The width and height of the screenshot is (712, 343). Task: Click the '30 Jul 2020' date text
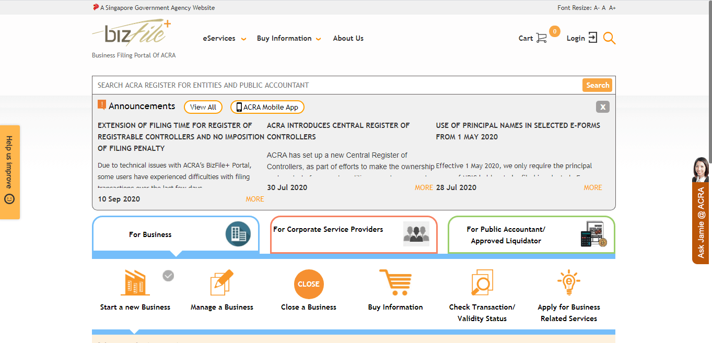point(287,187)
